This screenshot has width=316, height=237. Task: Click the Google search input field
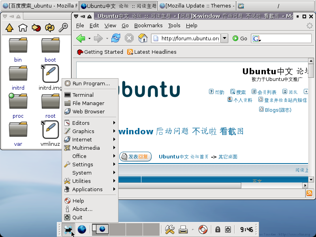286,38
